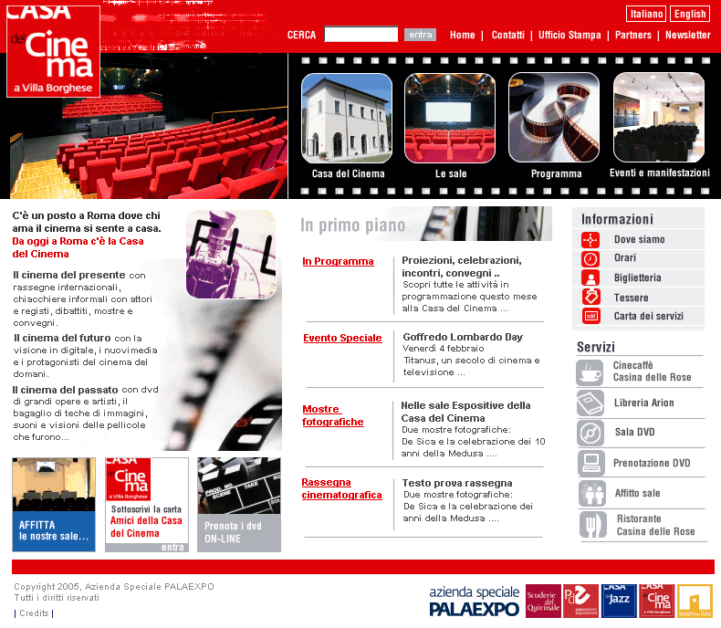
Task: Open the Amici della Casa del Cinema banner
Action: [147, 505]
